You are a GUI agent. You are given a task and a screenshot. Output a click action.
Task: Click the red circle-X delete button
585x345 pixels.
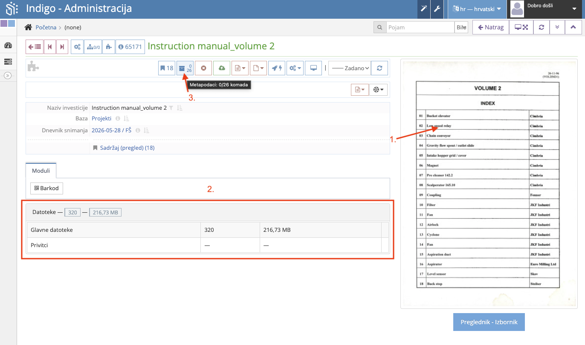(203, 68)
